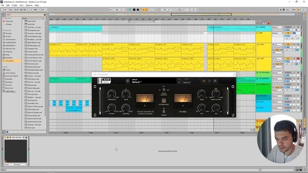Open Current Project in Places
This screenshot has height=173, width=308.
point(12,76)
